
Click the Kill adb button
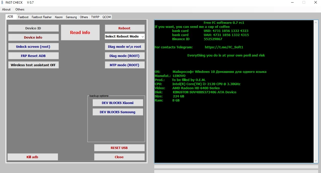pos(32,157)
